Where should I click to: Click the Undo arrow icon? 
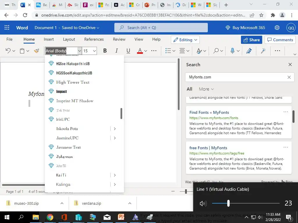[8, 51]
